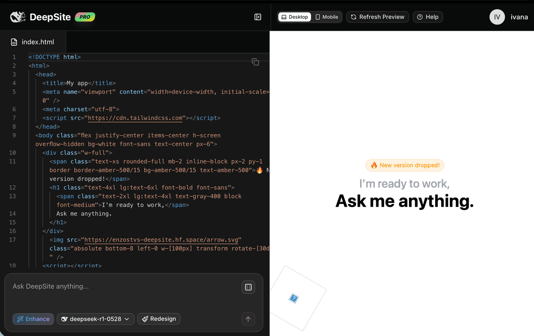Click the Refresh Preview button
The image size is (534, 336).
pos(377,16)
